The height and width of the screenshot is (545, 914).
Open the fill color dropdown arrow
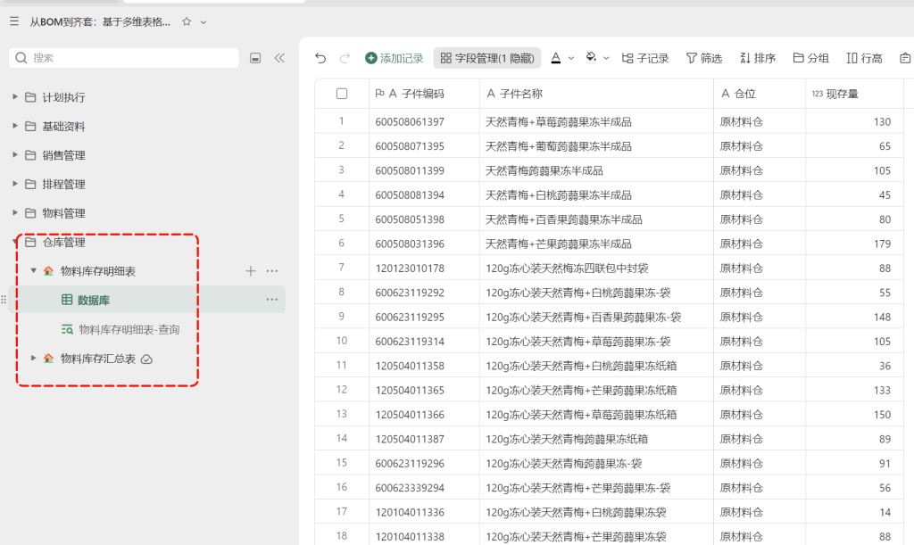click(606, 58)
